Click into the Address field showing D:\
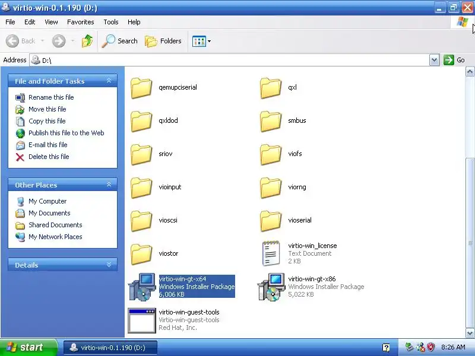The image size is (475, 356). (x=229, y=60)
